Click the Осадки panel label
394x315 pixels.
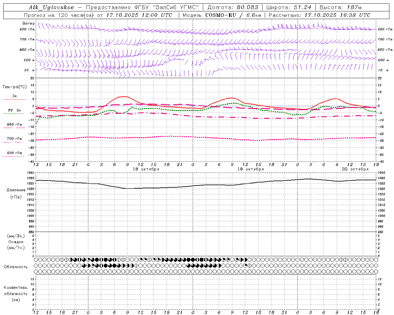[x=16, y=242]
